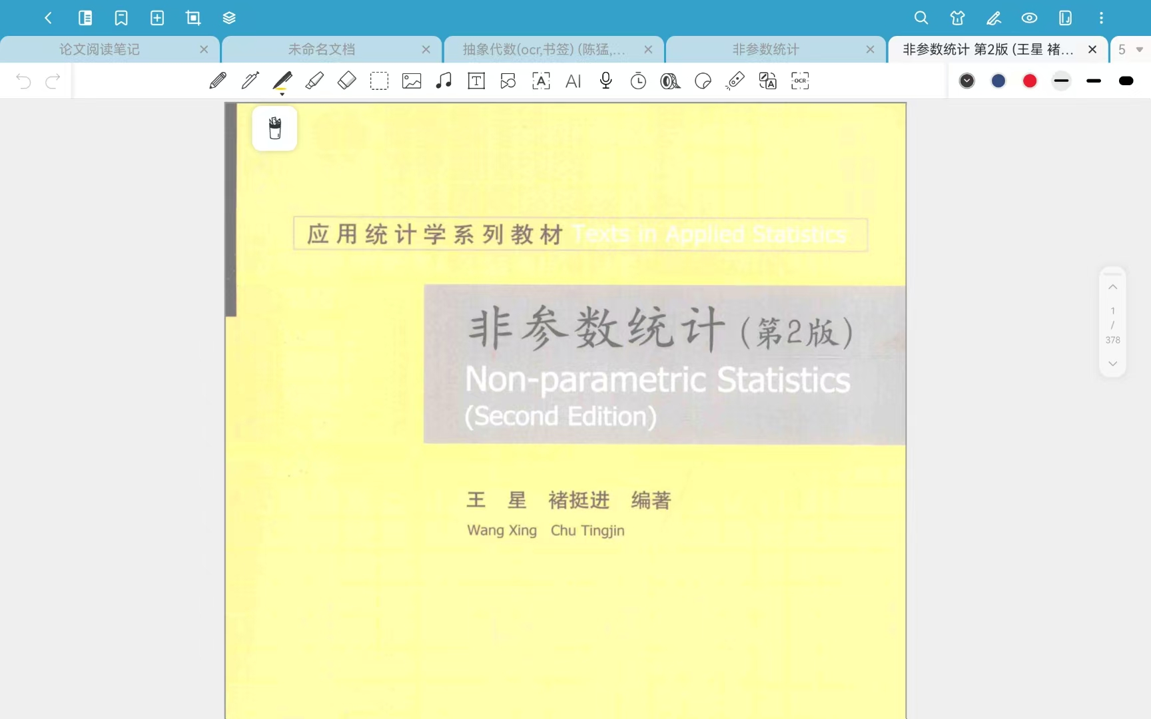1151x719 pixels.
Task: Open the theme shirt icon
Action: coord(957,18)
